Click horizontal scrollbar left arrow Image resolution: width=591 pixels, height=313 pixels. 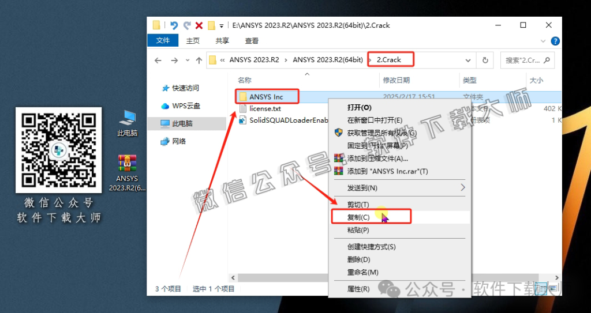pyautogui.click(x=233, y=278)
